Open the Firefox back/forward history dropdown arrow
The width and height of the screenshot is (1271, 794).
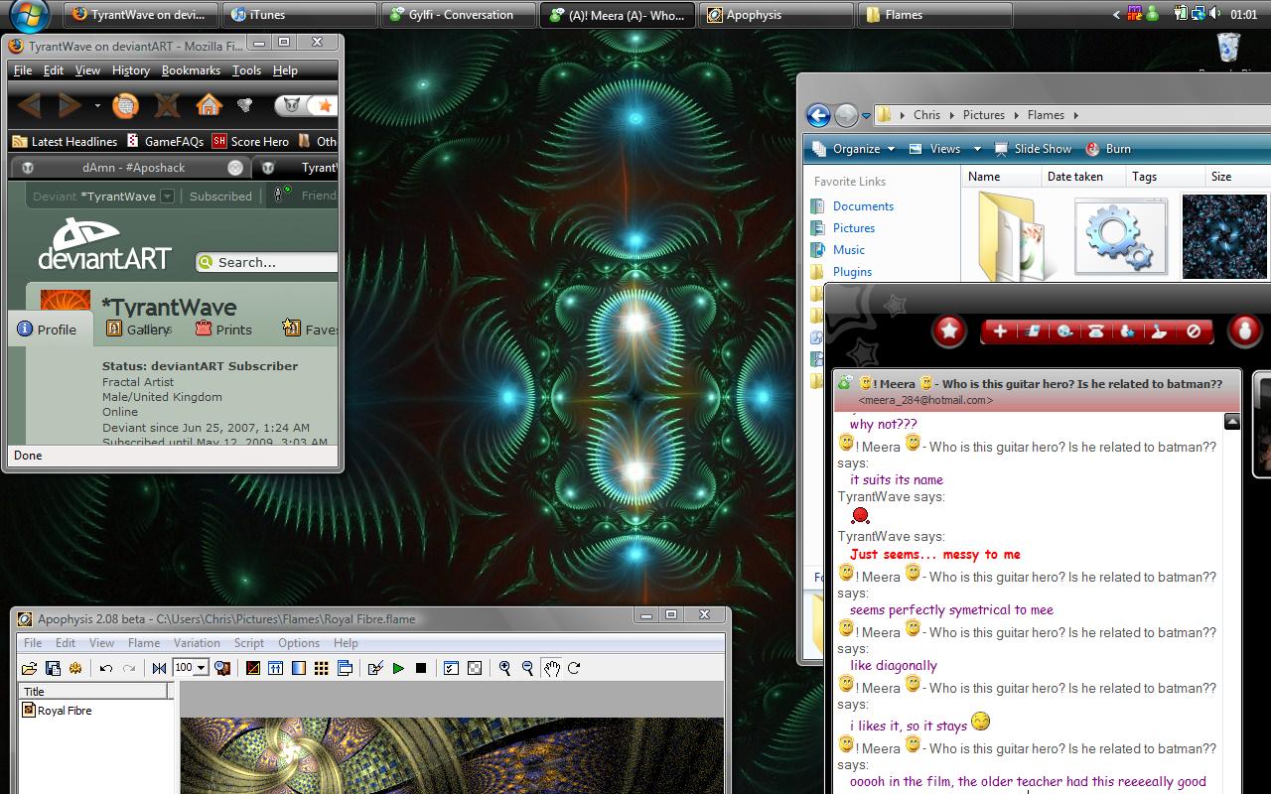tap(97, 105)
